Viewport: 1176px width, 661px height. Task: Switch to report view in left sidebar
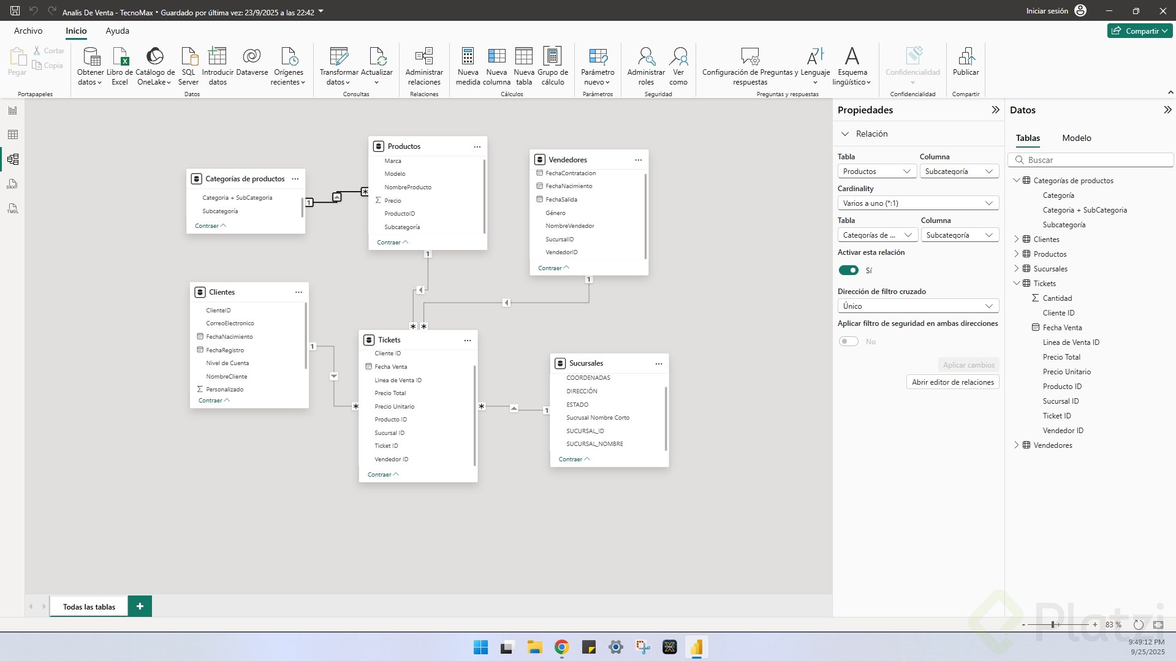tap(13, 111)
